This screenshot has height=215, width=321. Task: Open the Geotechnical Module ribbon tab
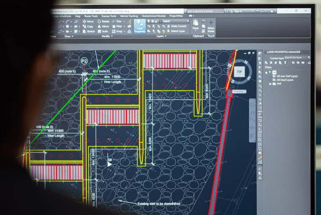pyautogui.click(x=154, y=16)
